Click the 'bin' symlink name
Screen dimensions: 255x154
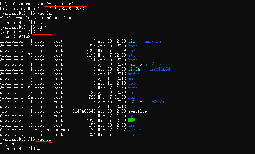[x=131, y=41]
